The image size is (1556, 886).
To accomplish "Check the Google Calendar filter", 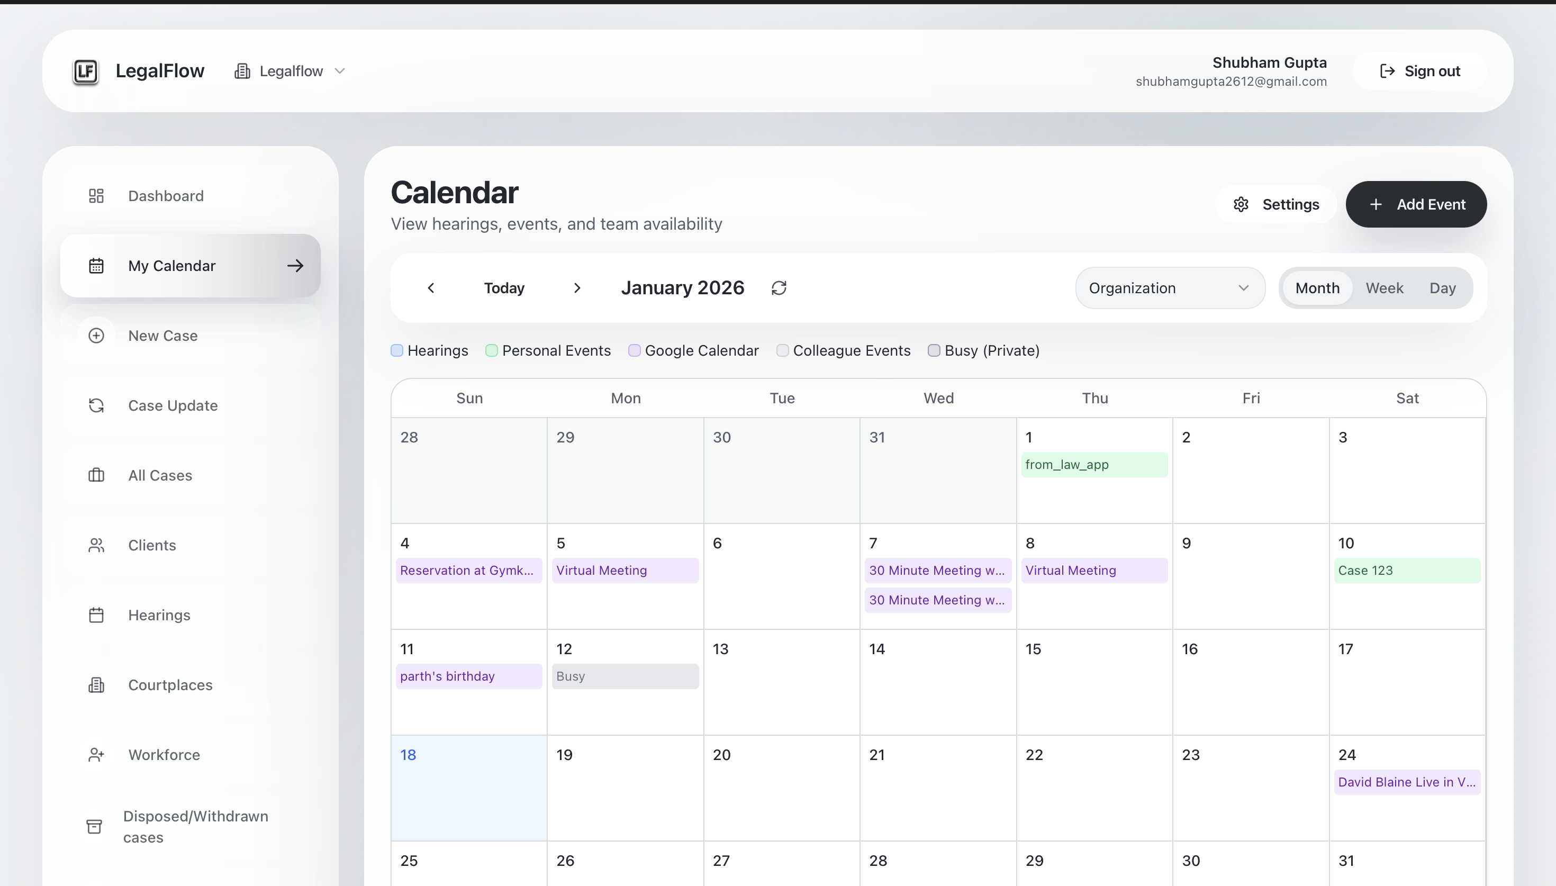I will click(635, 350).
